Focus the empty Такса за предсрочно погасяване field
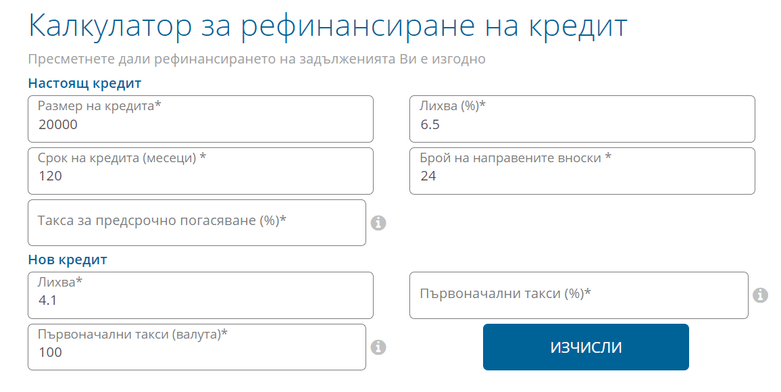This screenshot has width=781, height=392. click(x=197, y=223)
